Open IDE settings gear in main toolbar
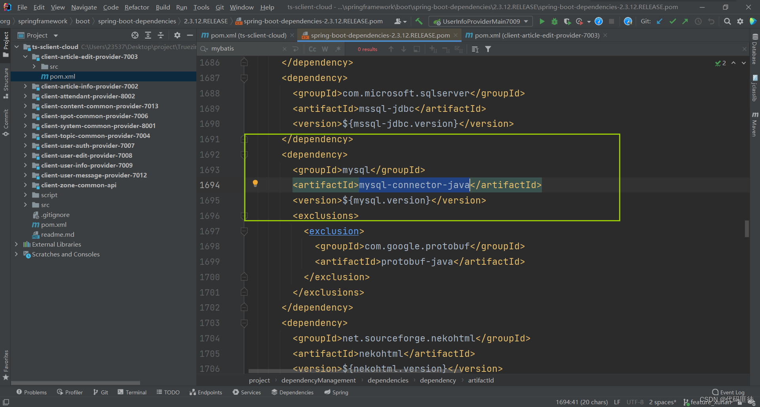Image resolution: width=760 pixels, height=407 pixels. [740, 21]
